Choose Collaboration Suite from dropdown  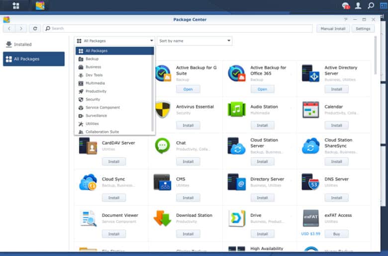click(x=114, y=132)
